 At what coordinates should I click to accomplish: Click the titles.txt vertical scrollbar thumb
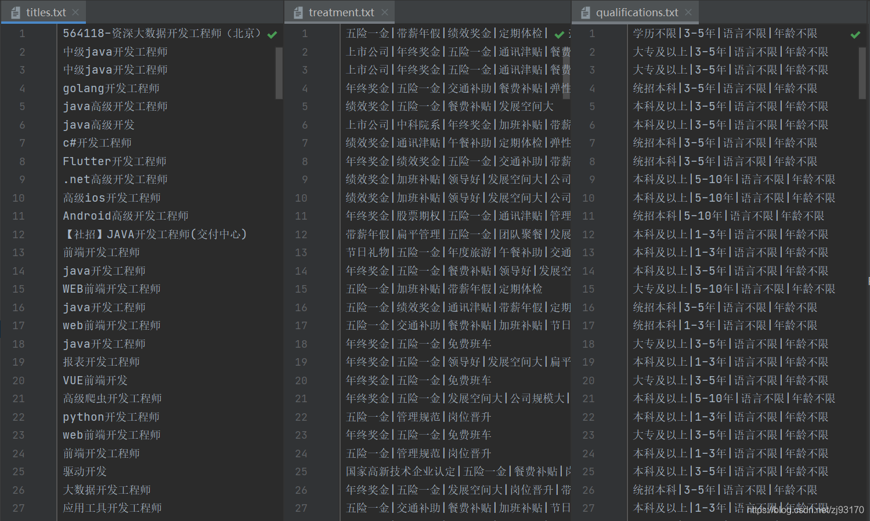(279, 73)
